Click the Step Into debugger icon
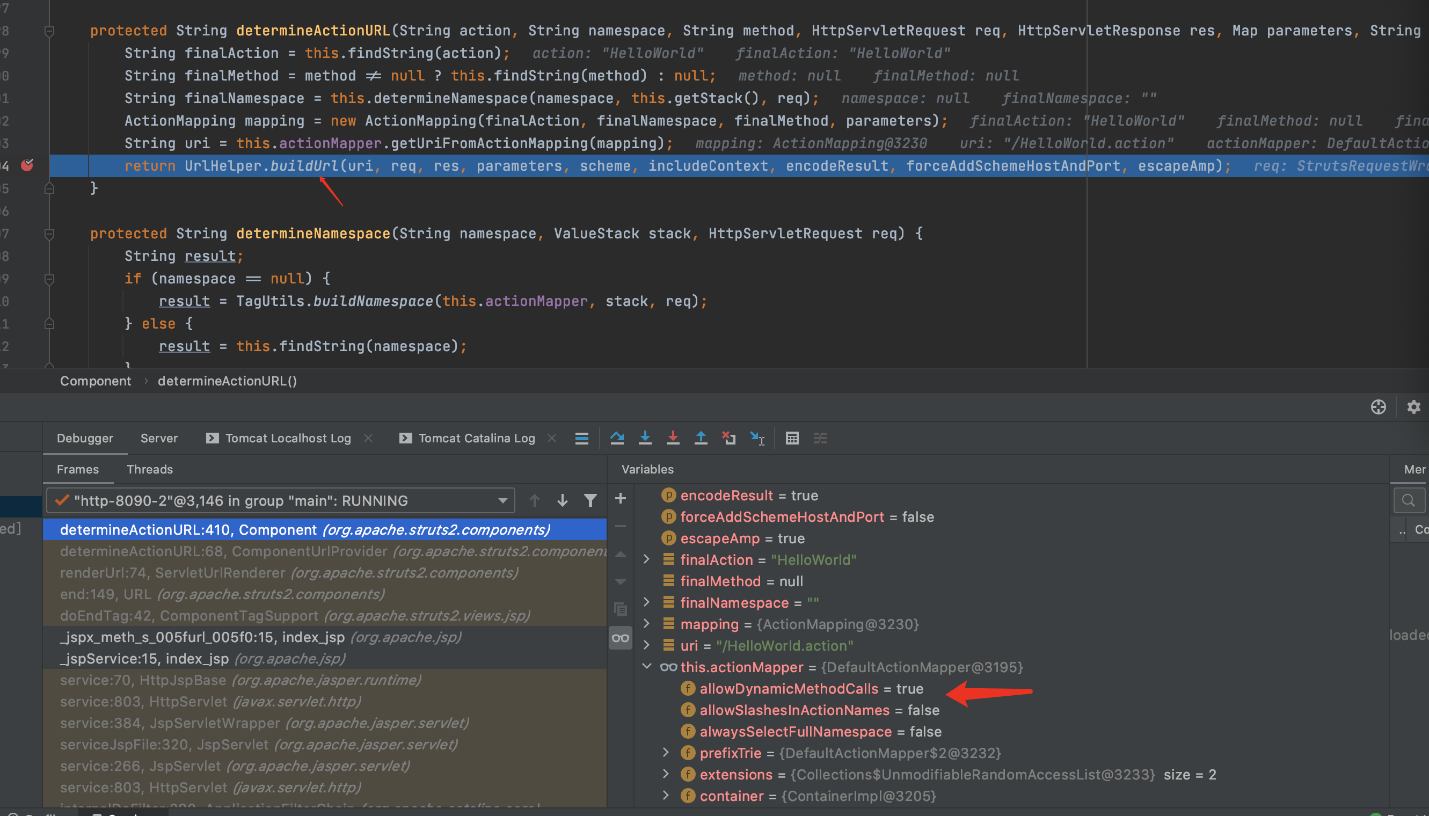 click(x=645, y=438)
